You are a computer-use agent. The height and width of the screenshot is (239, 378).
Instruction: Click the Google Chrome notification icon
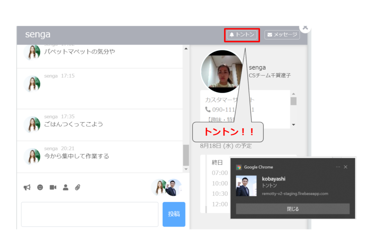click(239, 167)
